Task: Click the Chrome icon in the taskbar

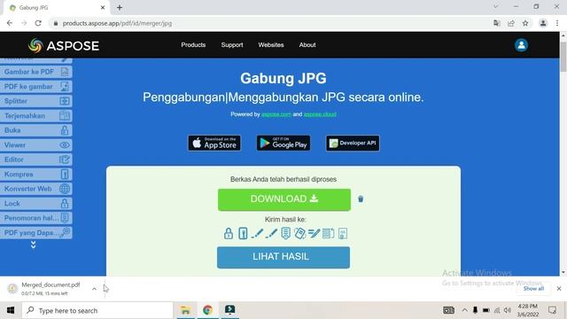Action: [x=207, y=310]
